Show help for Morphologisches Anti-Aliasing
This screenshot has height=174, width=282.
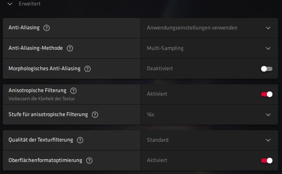tap(88, 69)
